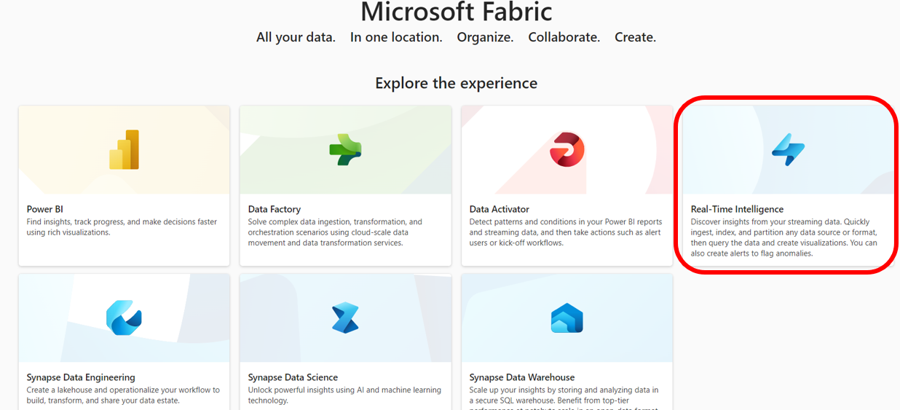This screenshot has height=410, width=900.
Task: Click the Data Factory description about data ingestion
Action: 335,232
